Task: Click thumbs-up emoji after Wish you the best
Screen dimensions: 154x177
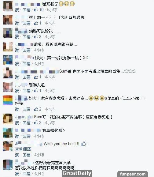Action: 83,144
